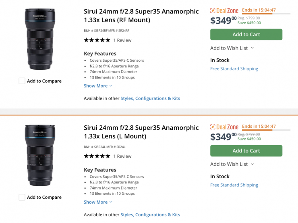Click the DealZone icon on the RF Mount listing
The image size is (298, 223).
click(224, 11)
